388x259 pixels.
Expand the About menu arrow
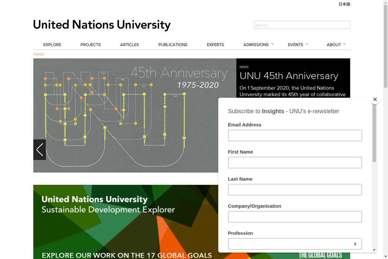click(344, 44)
